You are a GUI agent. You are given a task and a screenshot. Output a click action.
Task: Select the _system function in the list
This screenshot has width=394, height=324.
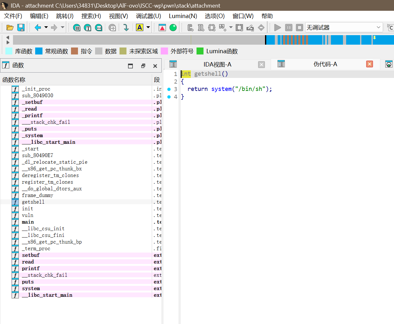point(81,136)
